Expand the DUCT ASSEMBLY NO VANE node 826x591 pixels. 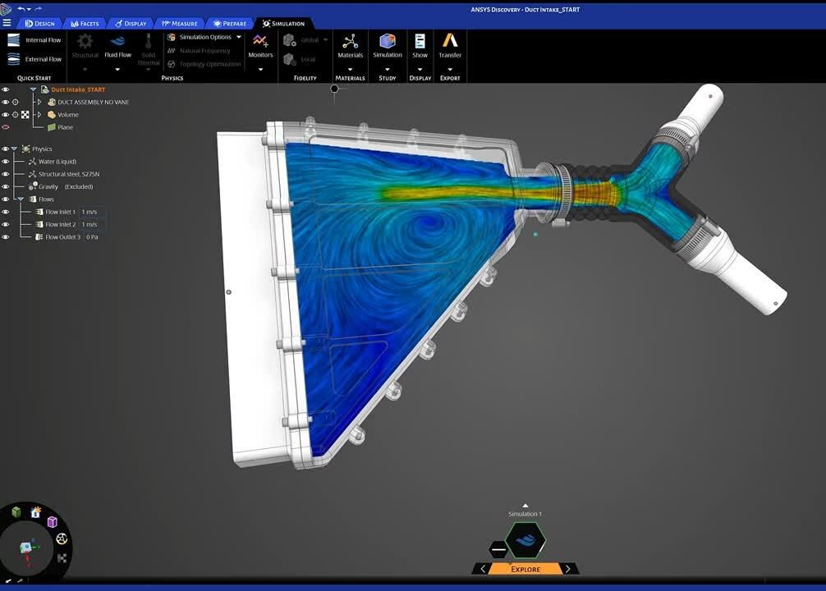tap(39, 102)
